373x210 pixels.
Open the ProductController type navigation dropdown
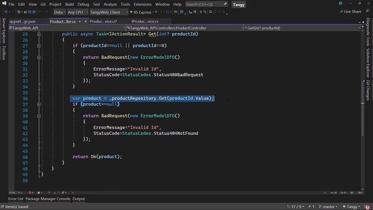185,28
